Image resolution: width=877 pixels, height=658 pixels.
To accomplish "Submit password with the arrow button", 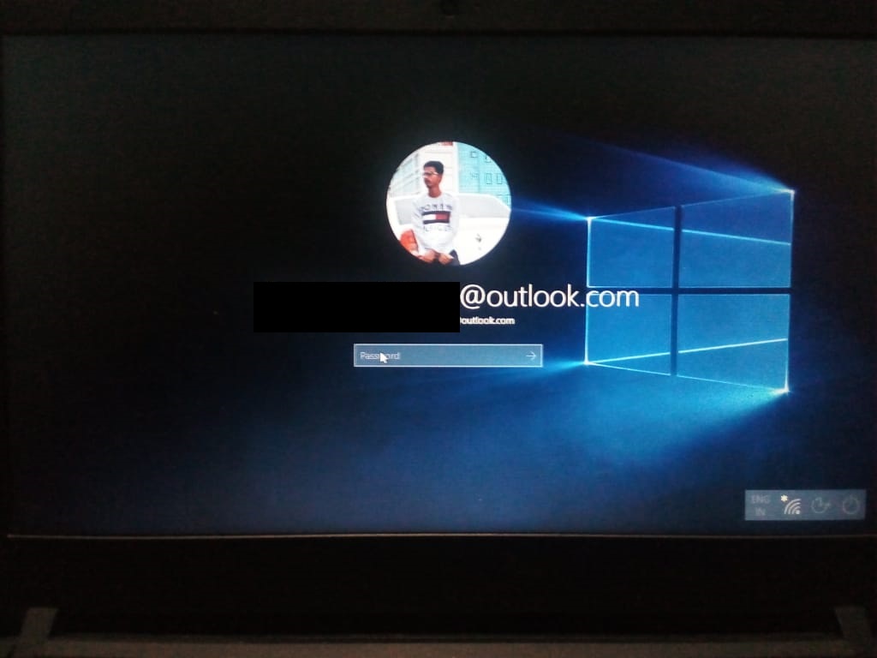I will [x=531, y=356].
